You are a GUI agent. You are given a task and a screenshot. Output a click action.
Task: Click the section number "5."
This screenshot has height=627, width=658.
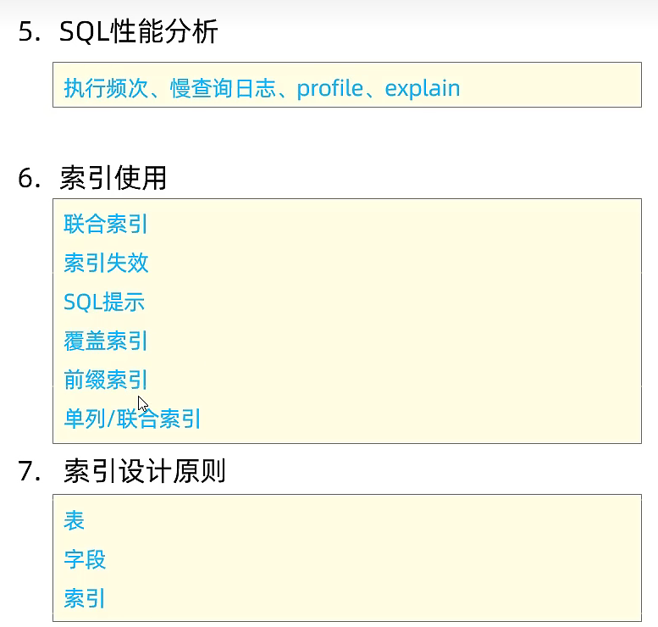click(30, 32)
